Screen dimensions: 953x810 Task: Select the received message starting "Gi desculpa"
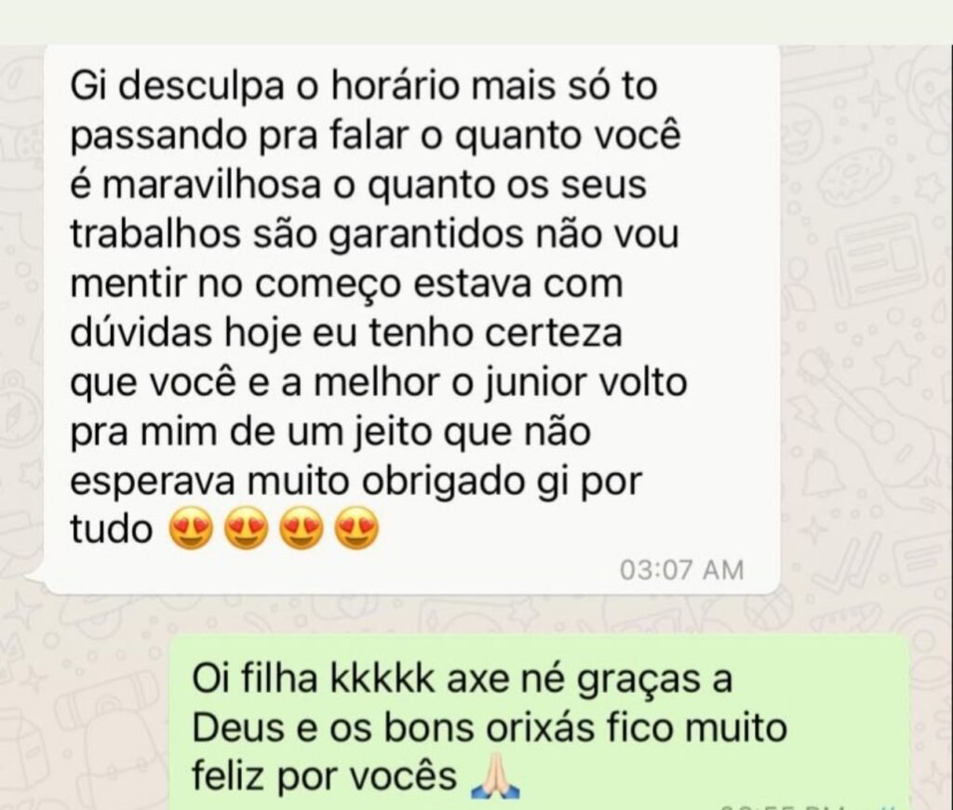point(412,319)
